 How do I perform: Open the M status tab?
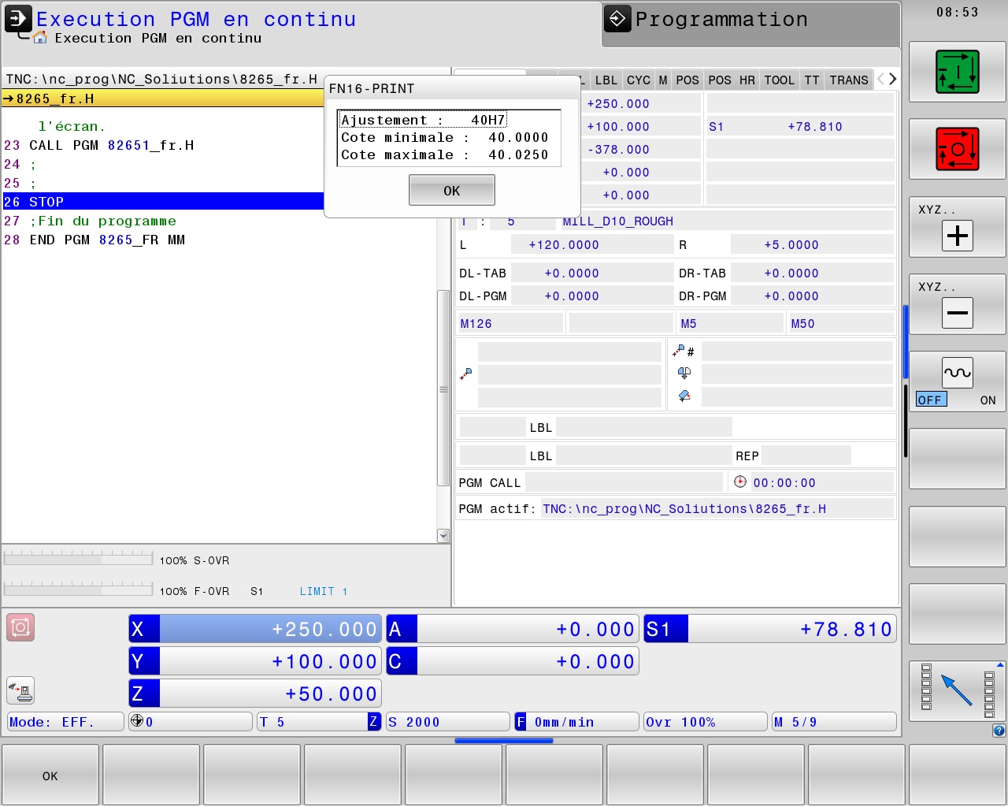pyautogui.click(x=663, y=80)
